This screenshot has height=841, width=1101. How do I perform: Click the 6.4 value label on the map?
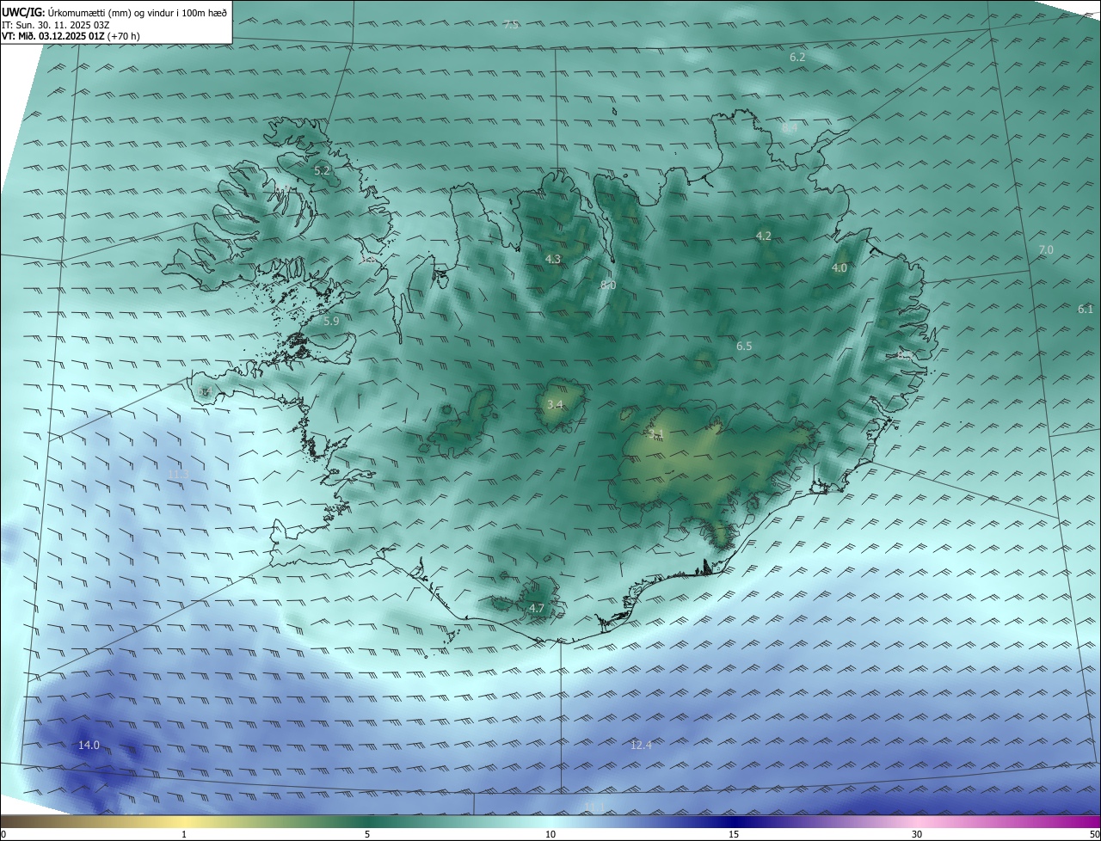(205, 391)
